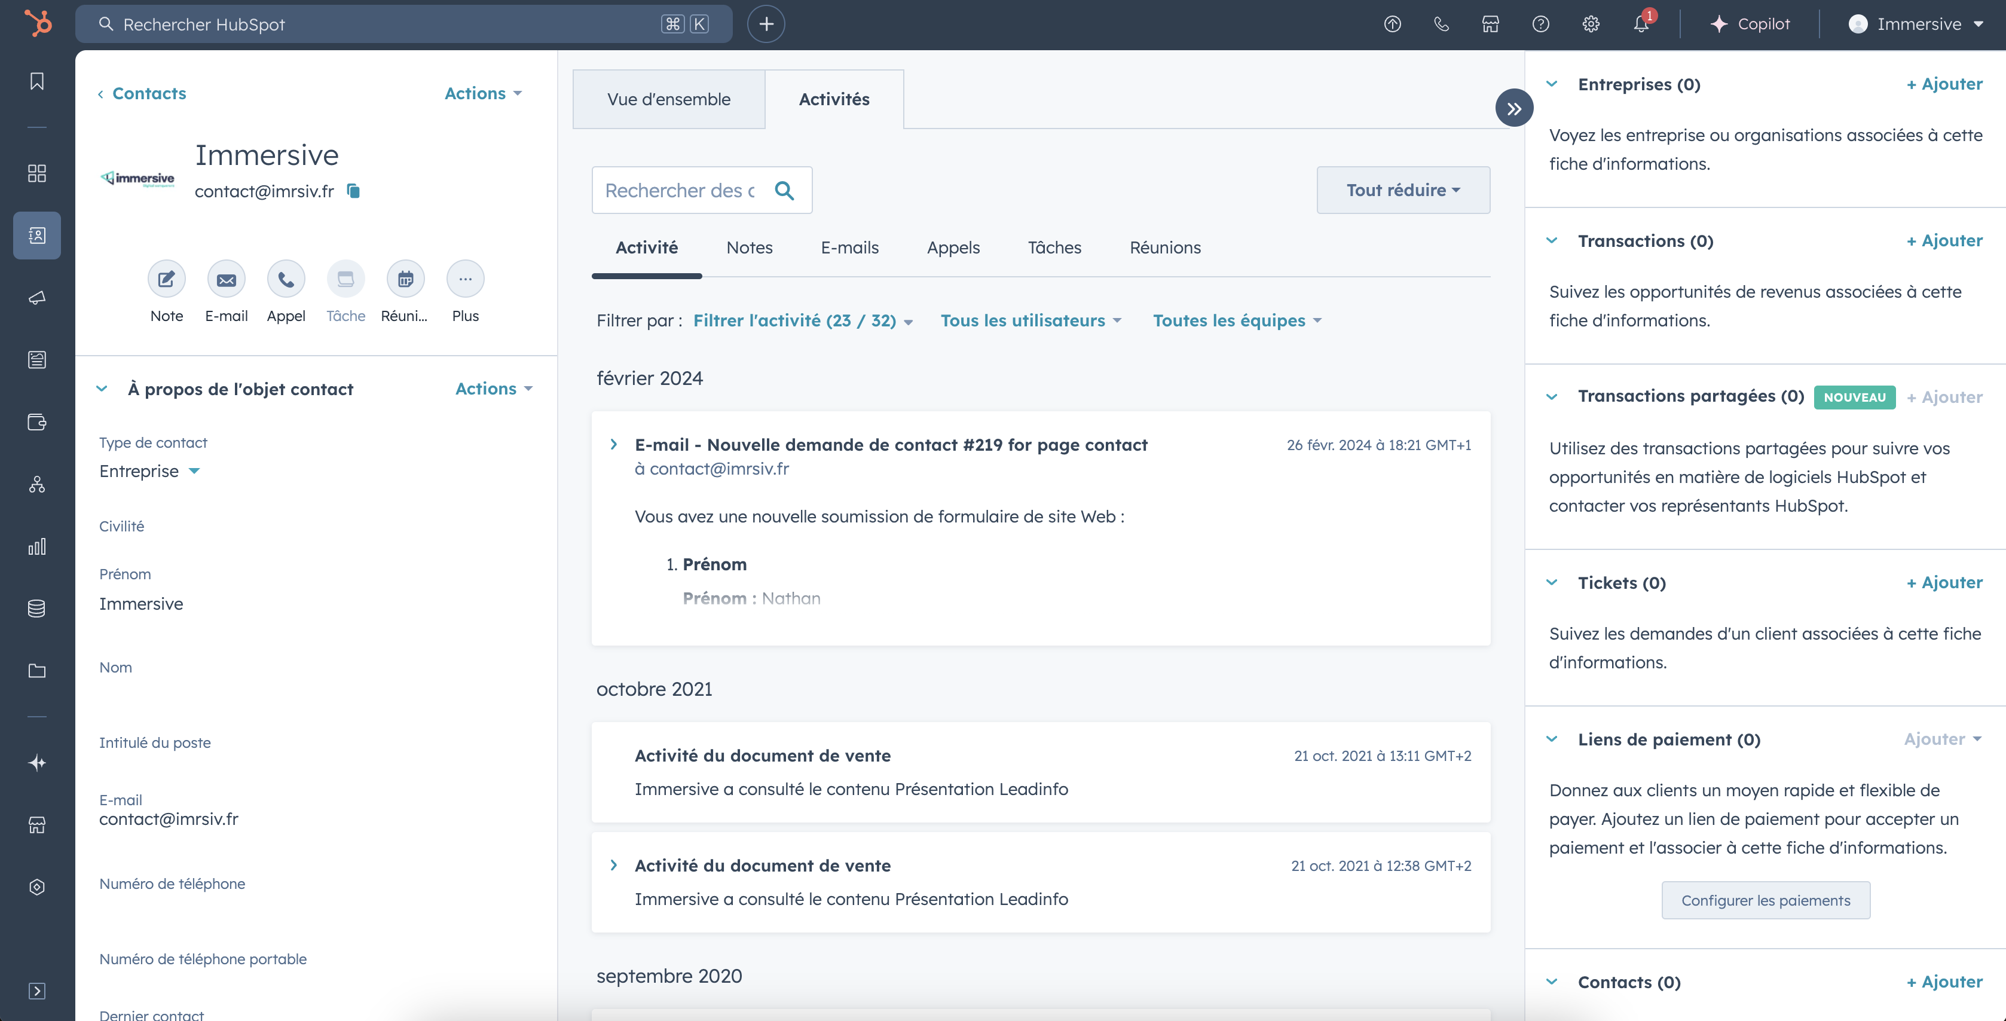Open the calling phone icon in top bar

coord(1441,24)
